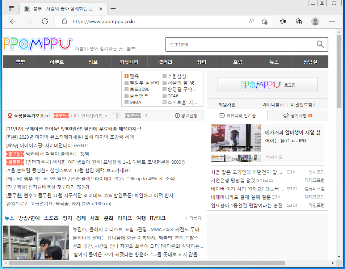Open the Collections icon

coord(299,21)
